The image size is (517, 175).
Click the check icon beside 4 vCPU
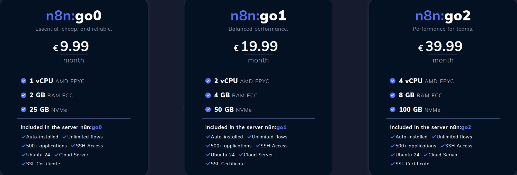tap(393, 81)
